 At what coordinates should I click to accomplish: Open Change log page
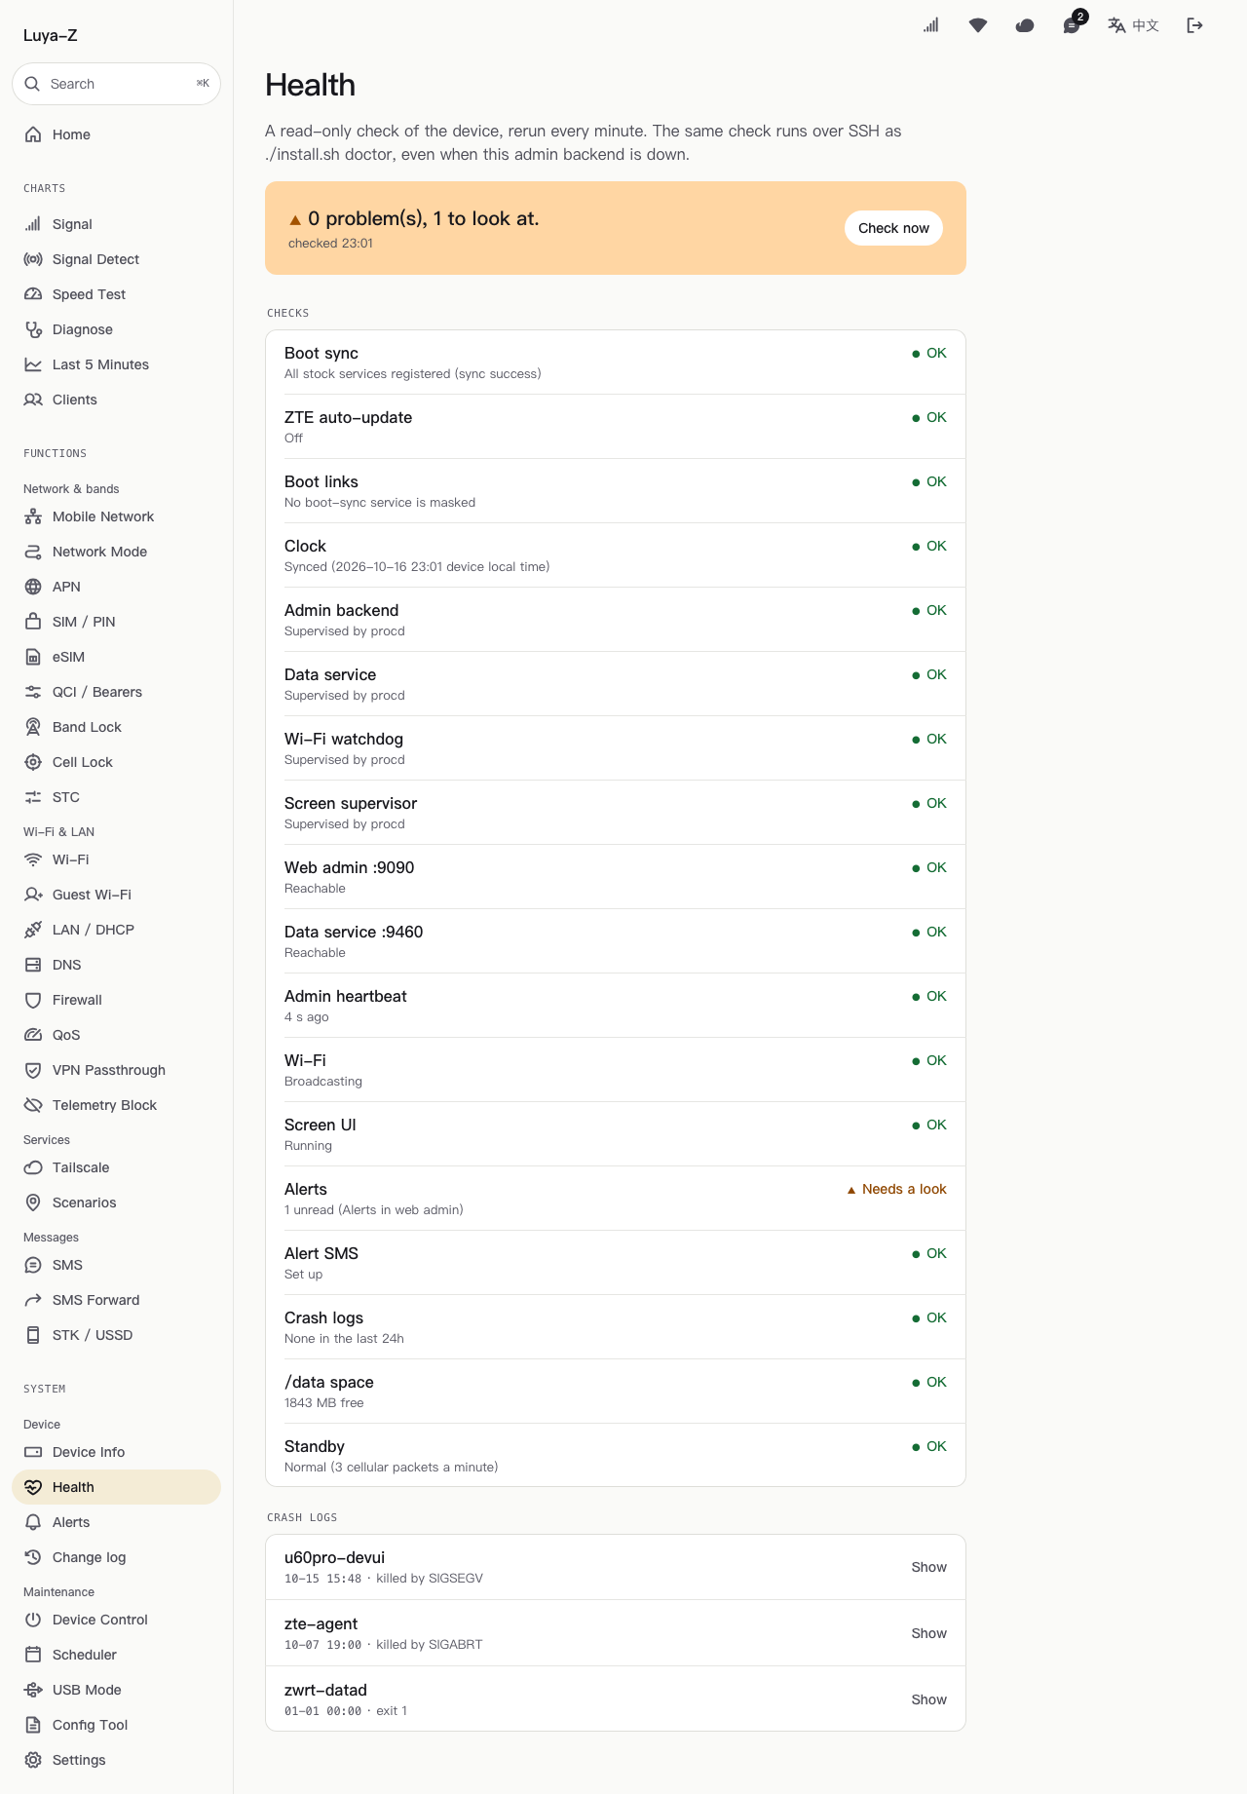pyautogui.click(x=116, y=1557)
